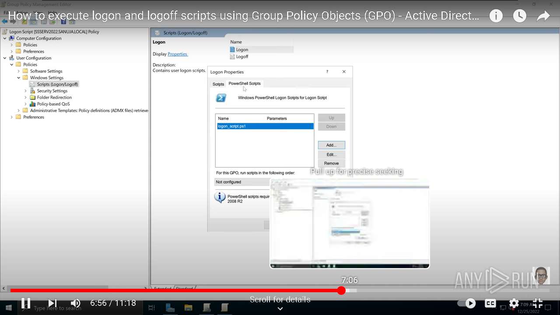This screenshot has height=315, width=560.
Task: Collapse the User Configuration node
Action: [5, 58]
